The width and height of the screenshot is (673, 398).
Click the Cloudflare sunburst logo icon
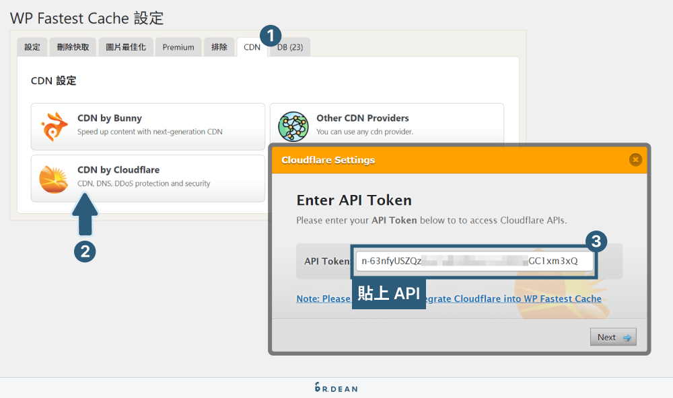tap(54, 177)
